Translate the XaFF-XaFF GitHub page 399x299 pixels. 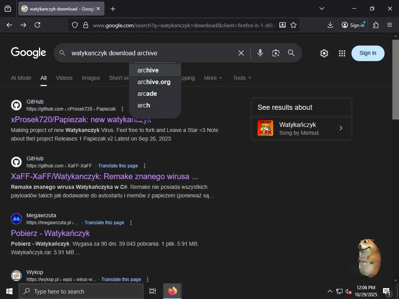118,166
